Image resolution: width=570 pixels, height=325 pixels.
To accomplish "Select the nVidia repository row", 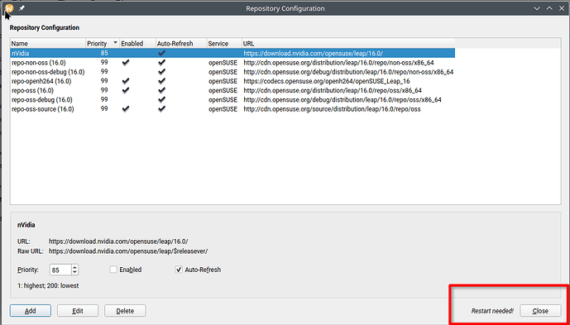I will click(x=232, y=53).
